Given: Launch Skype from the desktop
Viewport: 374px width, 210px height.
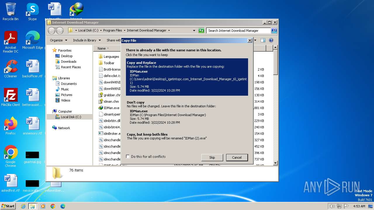Looking at the screenshot, I should point(32,12).
